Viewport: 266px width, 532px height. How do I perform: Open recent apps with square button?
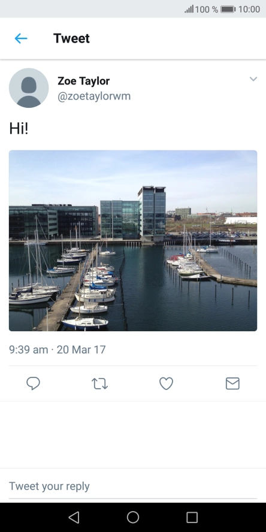[192, 518]
